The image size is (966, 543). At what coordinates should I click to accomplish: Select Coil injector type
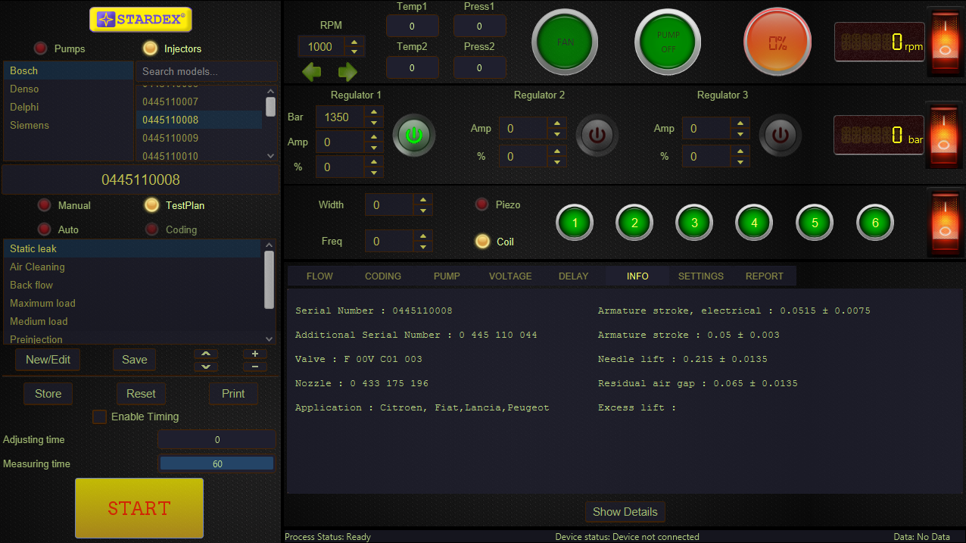[481, 242]
